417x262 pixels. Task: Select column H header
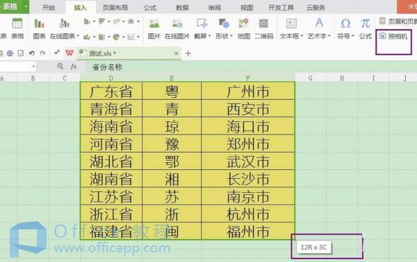tap(342, 78)
